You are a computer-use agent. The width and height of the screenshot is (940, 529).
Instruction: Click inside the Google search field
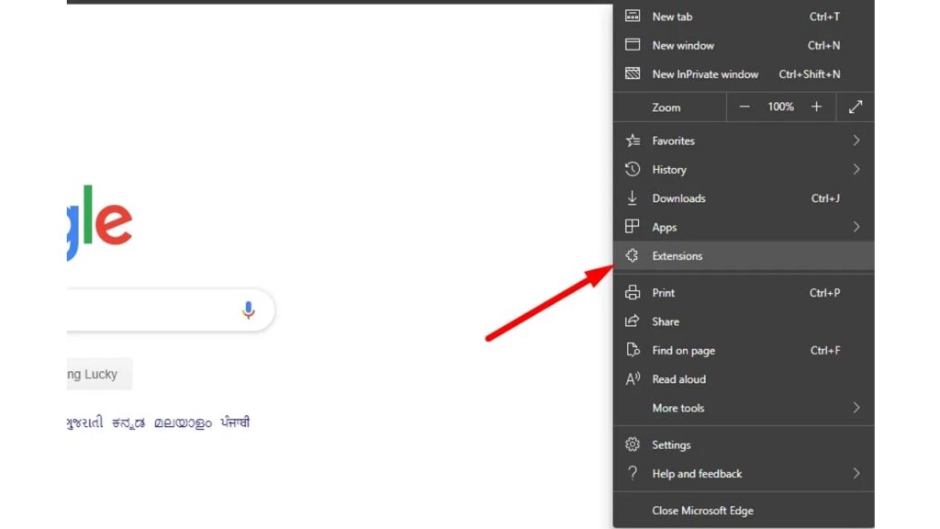point(138,310)
